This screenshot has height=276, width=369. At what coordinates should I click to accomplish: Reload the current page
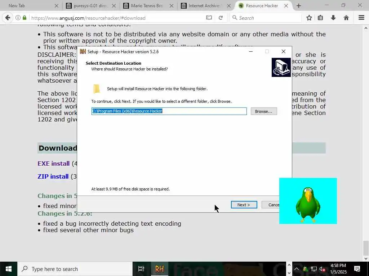point(221,18)
